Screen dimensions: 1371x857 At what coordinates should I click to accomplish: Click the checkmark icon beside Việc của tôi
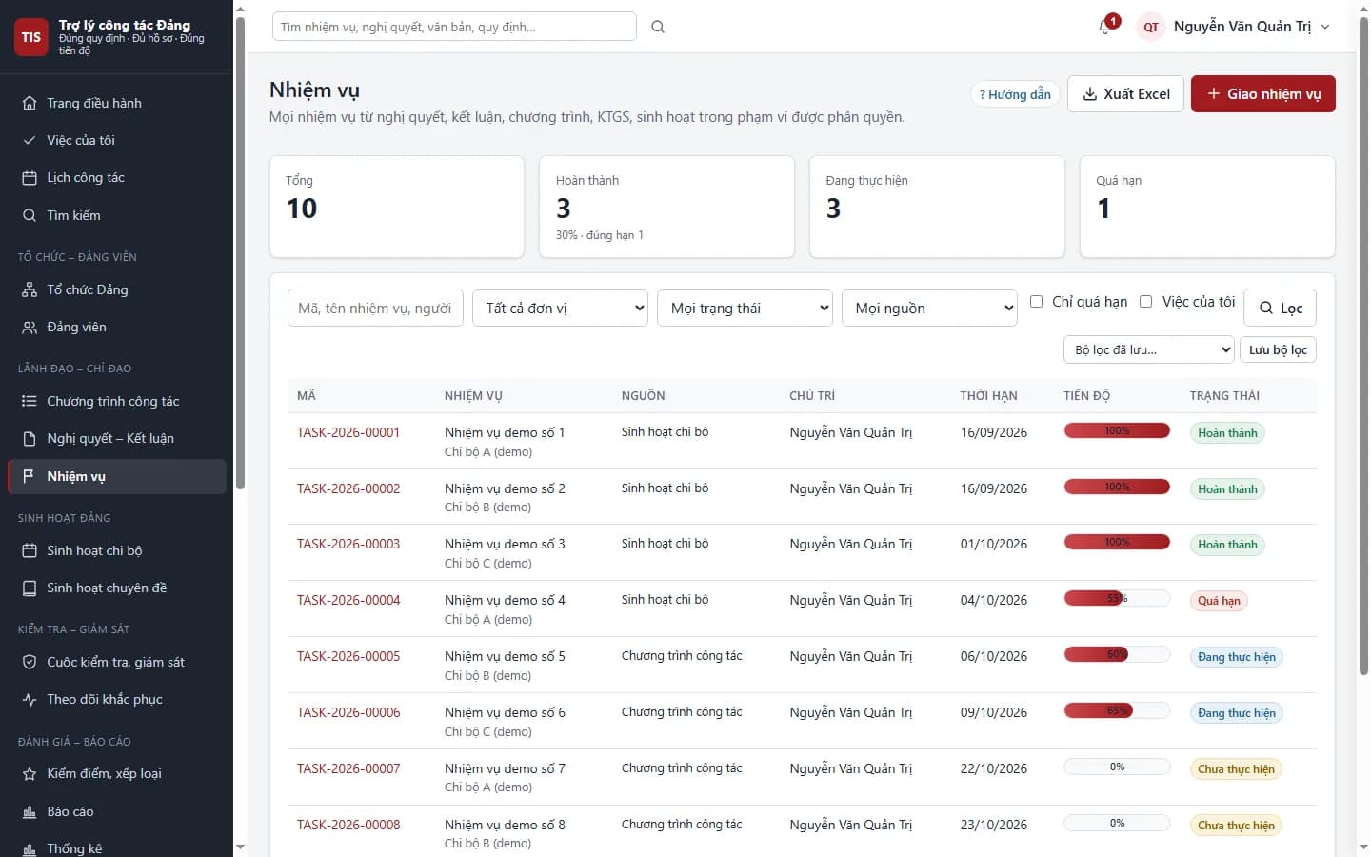coord(30,140)
